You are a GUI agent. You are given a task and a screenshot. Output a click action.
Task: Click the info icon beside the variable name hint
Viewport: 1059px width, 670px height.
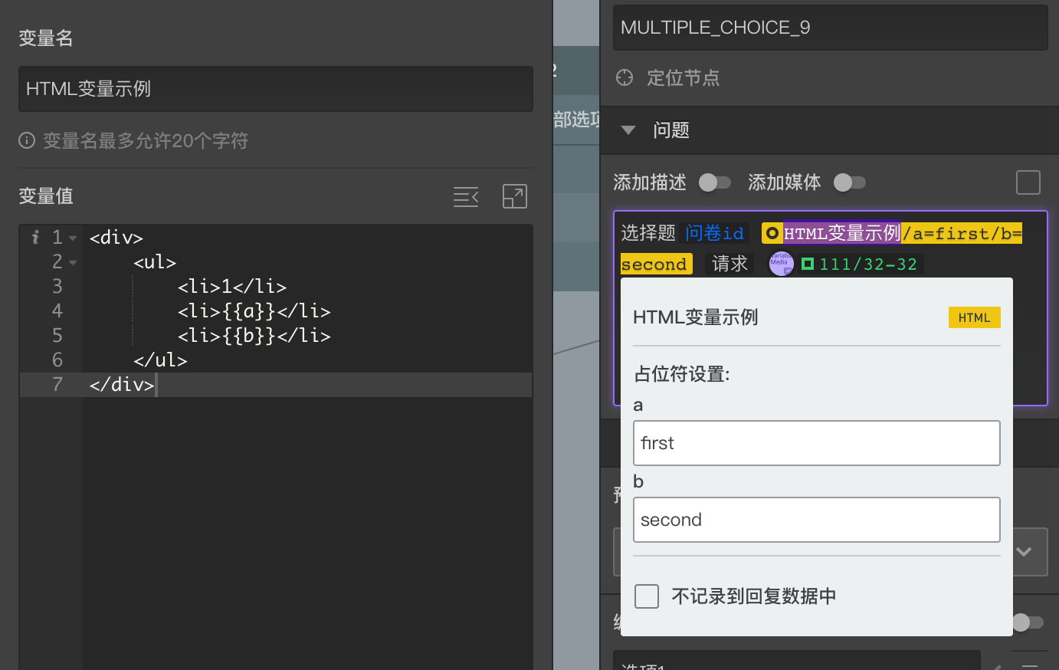pyautogui.click(x=27, y=140)
